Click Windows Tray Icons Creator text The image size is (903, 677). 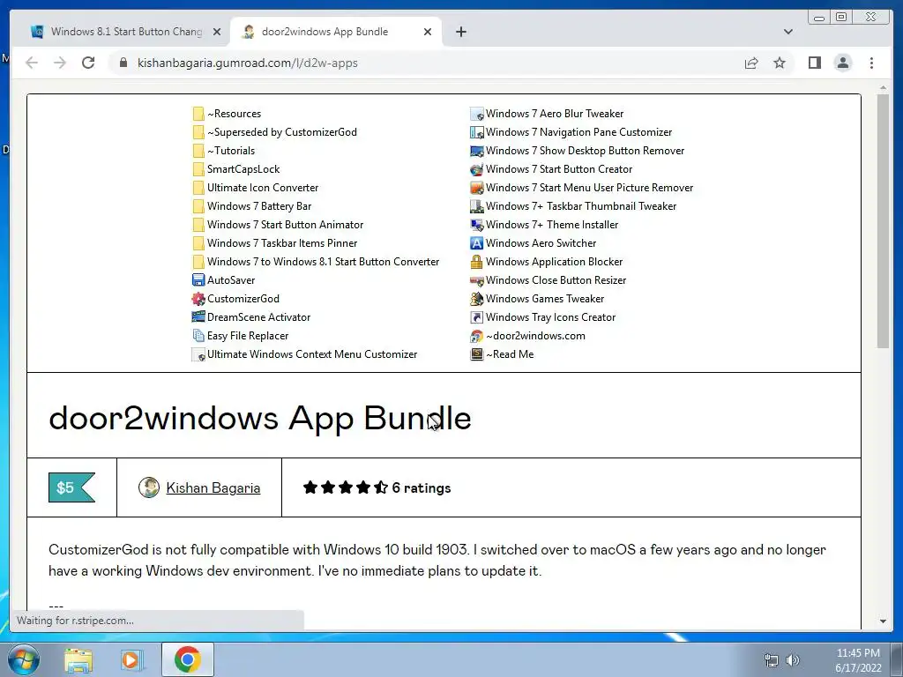coord(550,316)
